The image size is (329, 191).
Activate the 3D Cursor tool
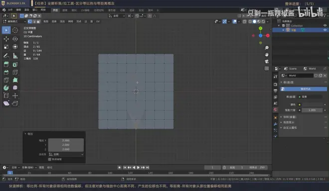point(15,30)
